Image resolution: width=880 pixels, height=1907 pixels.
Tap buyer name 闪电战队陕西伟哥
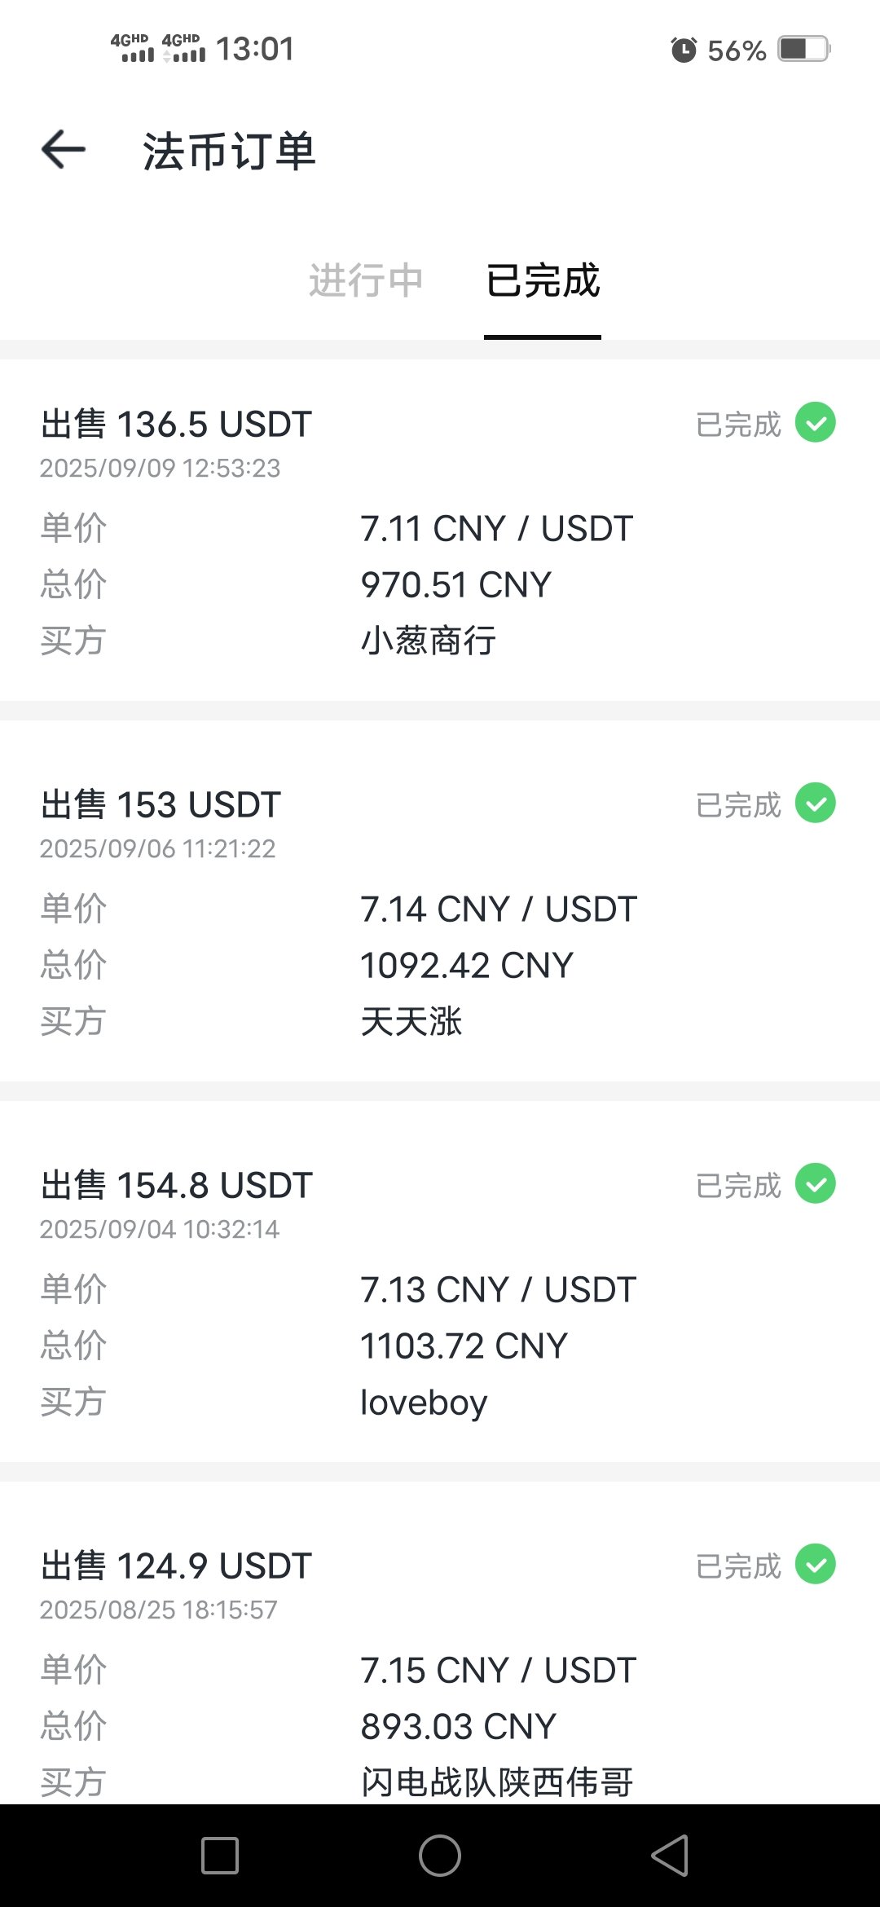click(497, 1782)
